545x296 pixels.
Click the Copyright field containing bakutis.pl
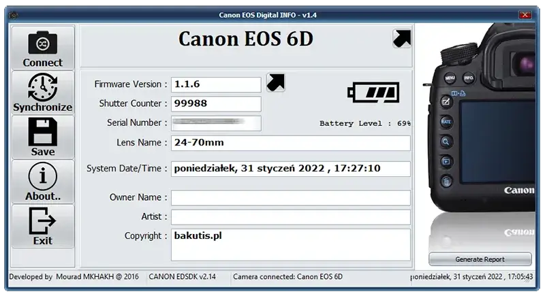290,244
